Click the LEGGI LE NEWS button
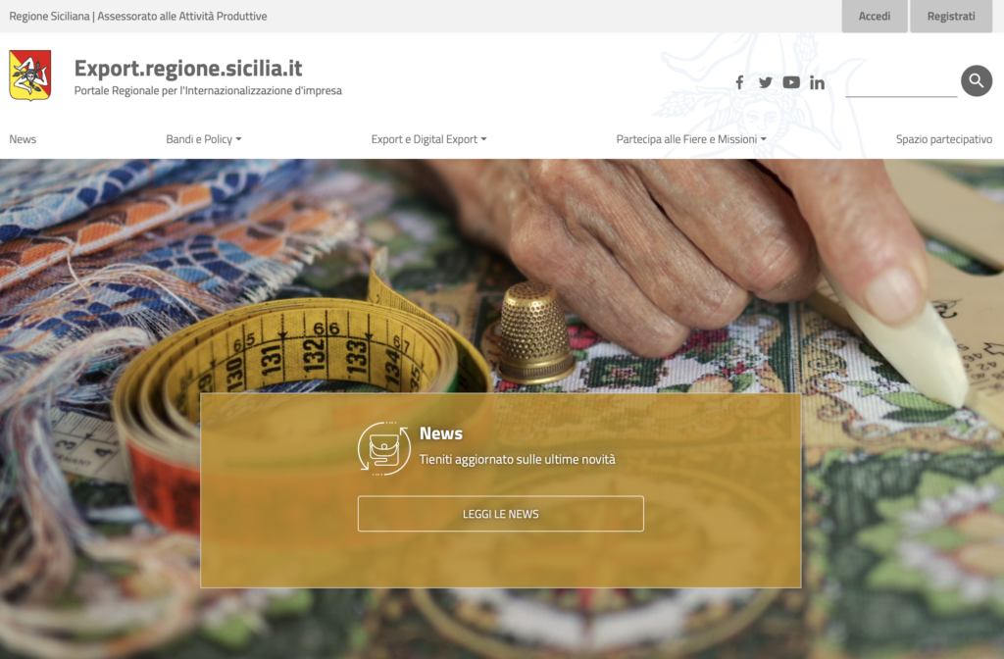 pyautogui.click(x=501, y=514)
